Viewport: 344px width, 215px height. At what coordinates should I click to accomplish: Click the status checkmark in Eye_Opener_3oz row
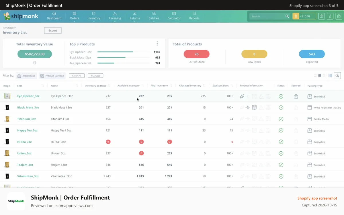pyautogui.click(x=281, y=96)
